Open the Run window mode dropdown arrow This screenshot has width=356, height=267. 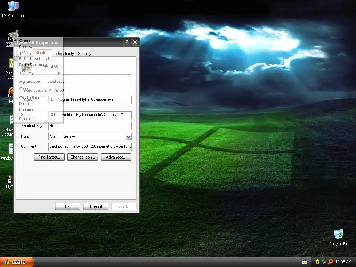[x=128, y=136]
